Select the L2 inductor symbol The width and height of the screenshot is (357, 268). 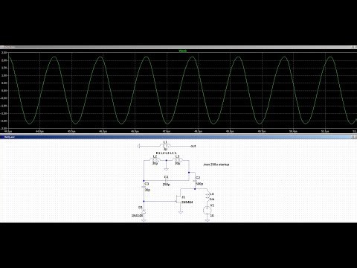[x=155, y=160]
